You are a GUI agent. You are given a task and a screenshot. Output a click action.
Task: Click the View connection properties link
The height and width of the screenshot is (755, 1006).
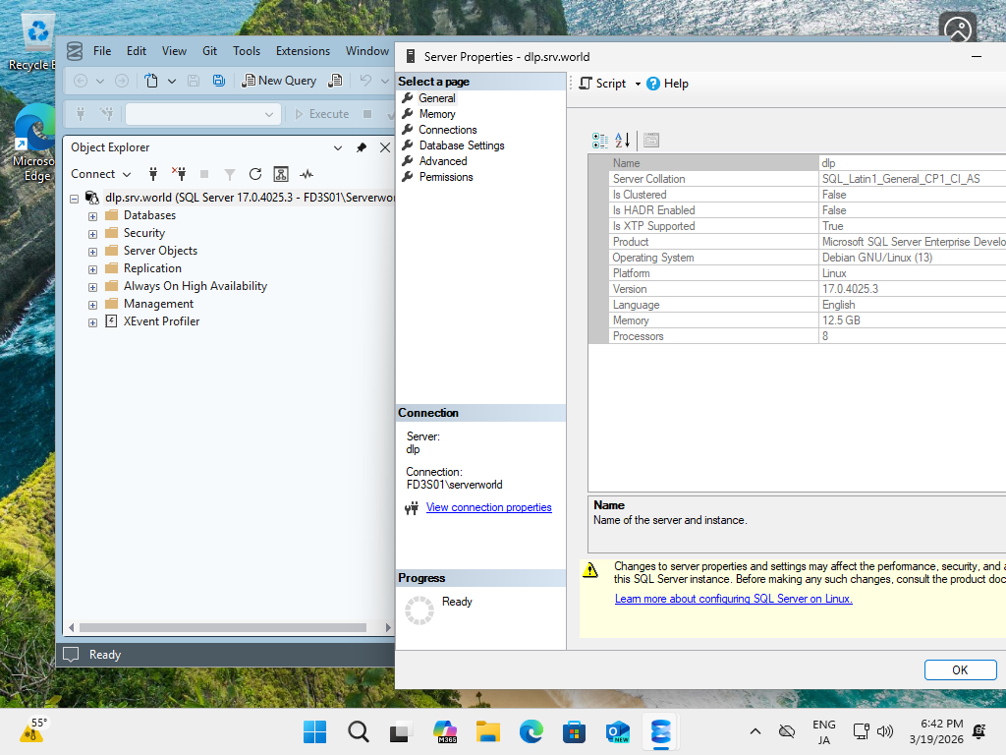(489, 507)
